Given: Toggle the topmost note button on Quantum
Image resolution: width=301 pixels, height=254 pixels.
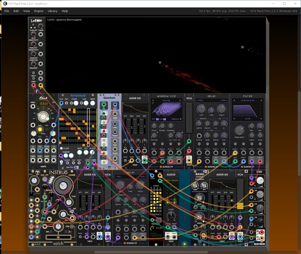Looking at the screenshot, I should tap(104, 113).
